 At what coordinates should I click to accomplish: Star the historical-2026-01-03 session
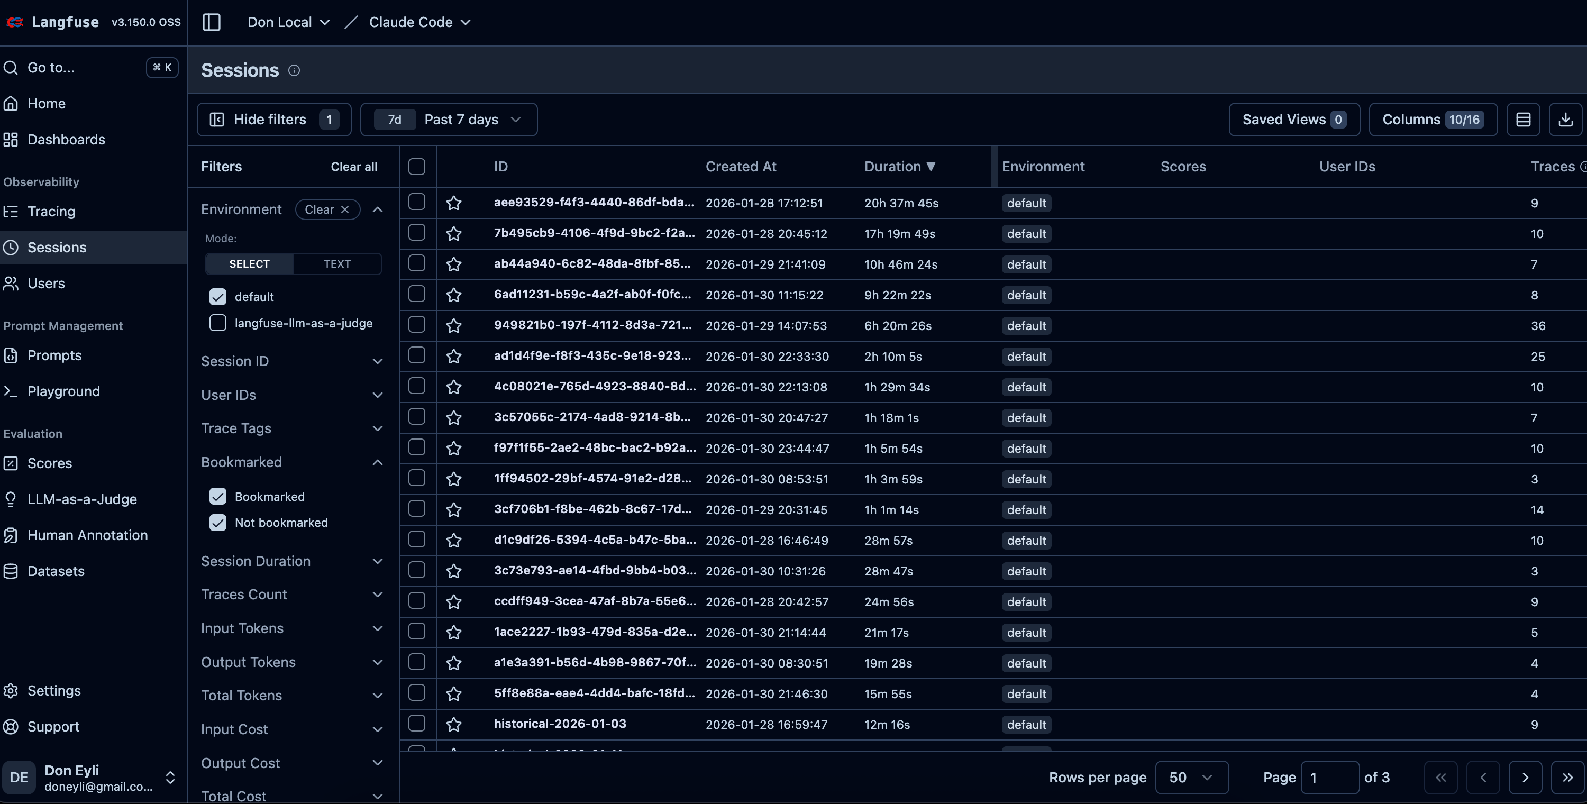(x=454, y=725)
